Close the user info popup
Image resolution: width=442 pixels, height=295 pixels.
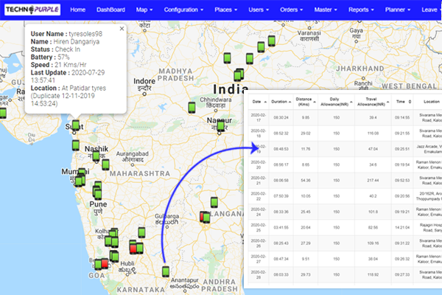[x=122, y=29]
